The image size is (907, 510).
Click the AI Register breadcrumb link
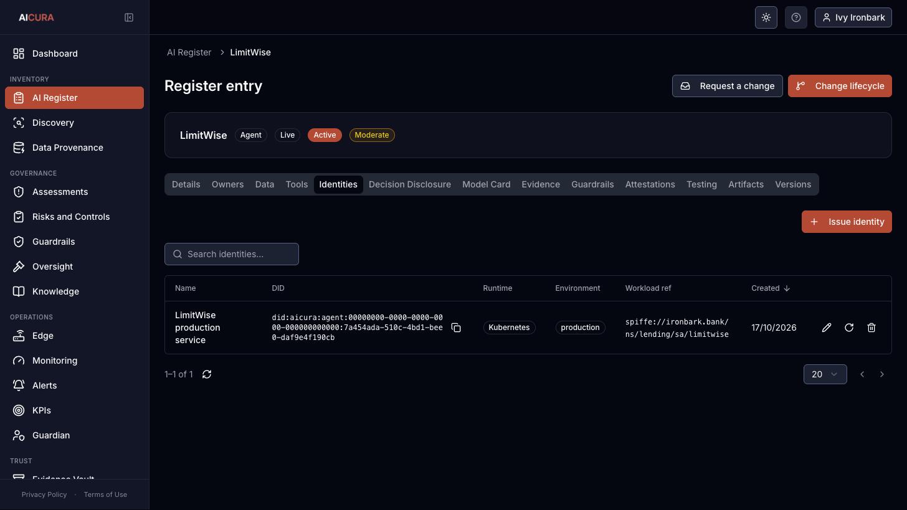(x=189, y=52)
